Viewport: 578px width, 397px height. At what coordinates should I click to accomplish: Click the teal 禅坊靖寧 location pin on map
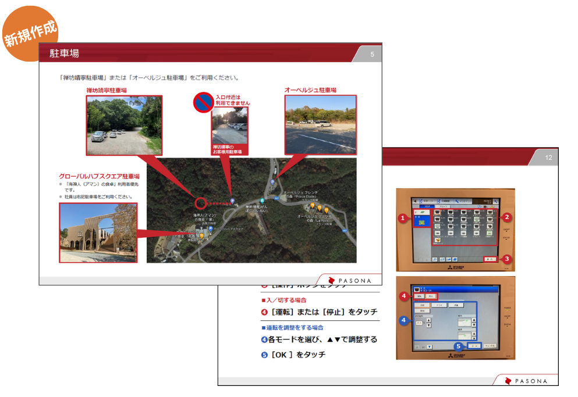pyautogui.click(x=263, y=200)
